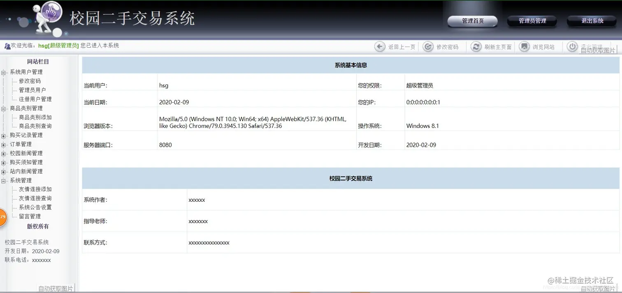Click the server port value 8080
Screen dimensions: 622x293
tap(165, 145)
